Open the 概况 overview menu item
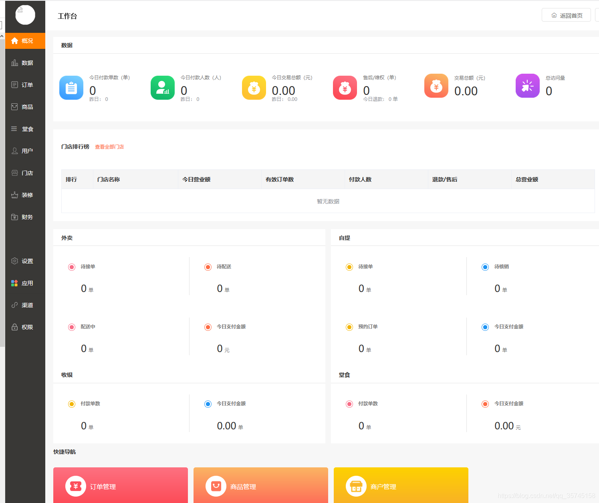Image resolution: width=599 pixels, height=503 pixels. click(25, 41)
